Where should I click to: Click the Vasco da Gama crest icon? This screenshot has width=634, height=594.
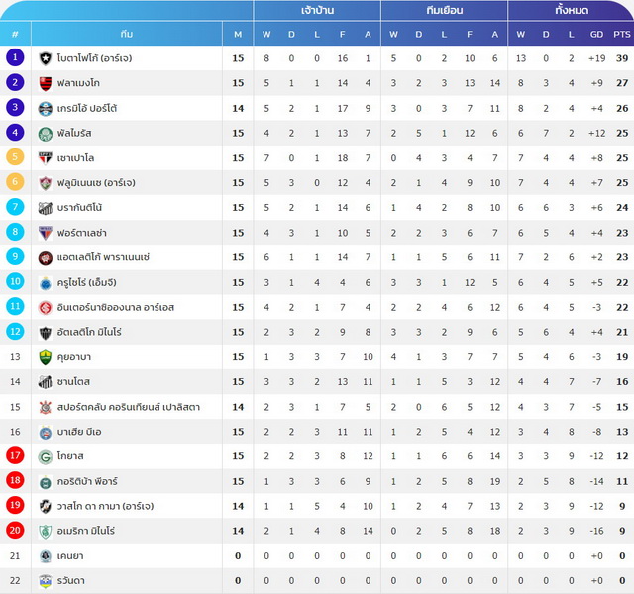46,506
